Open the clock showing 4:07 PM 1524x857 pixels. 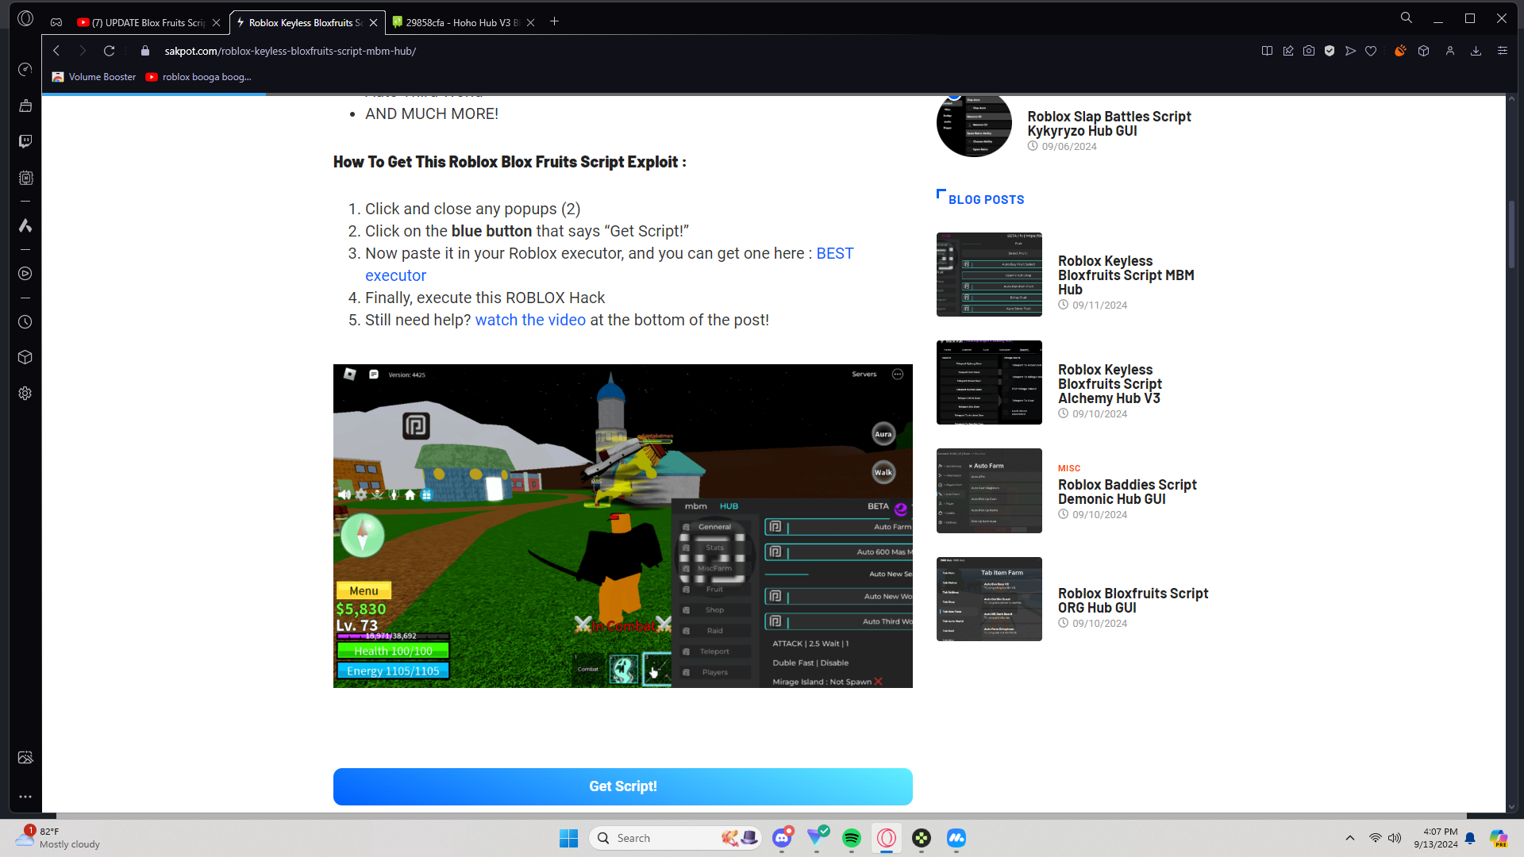tap(1436, 838)
